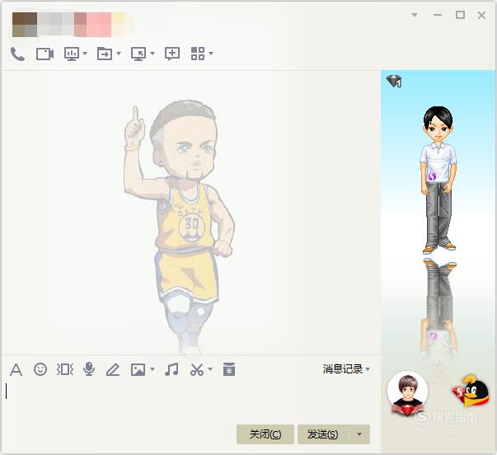
Task: Minimize the chat window
Action: coord(438,15)
